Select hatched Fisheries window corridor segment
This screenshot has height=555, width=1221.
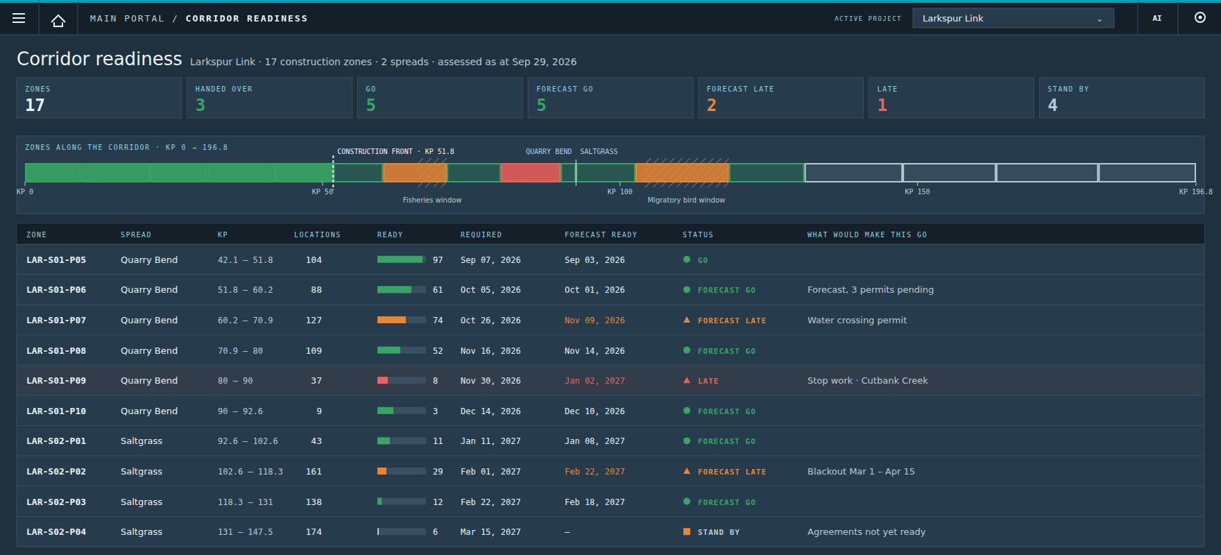tap(415, 173)
